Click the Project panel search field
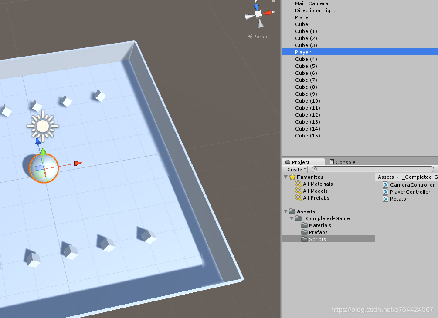 [x=373, y=169]
